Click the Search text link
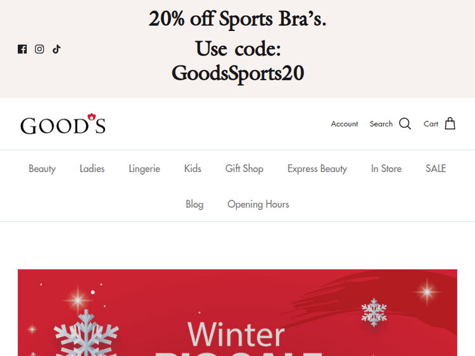This screenshot has width=475, height=356. (381, 124)
